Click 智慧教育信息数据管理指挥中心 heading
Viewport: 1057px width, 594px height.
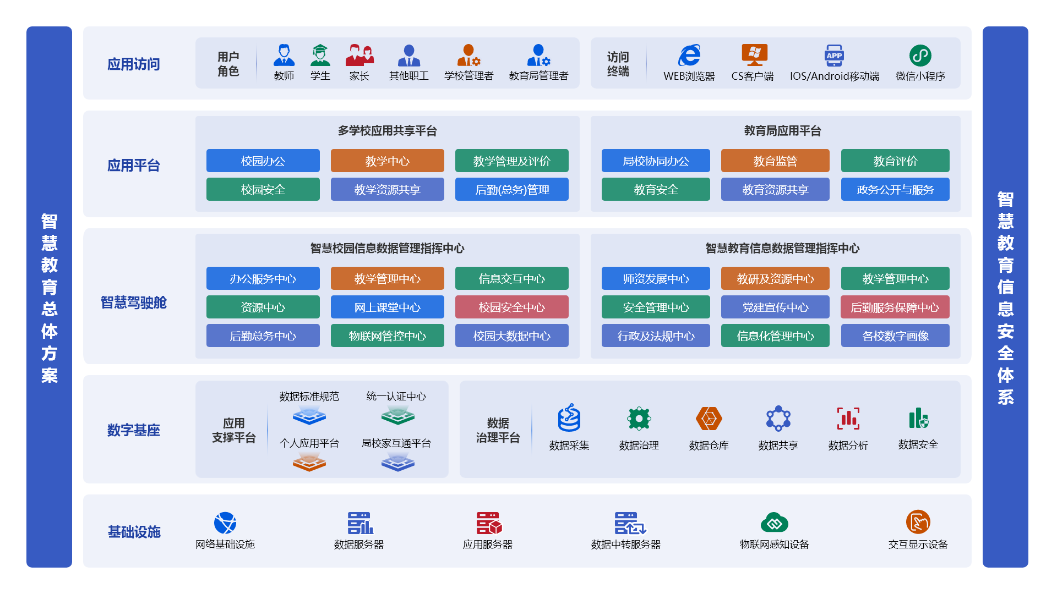[x=782, y=249]
